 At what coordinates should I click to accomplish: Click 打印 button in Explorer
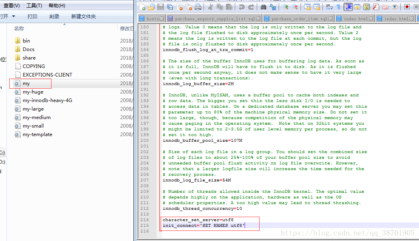click(x=32, y=17)
